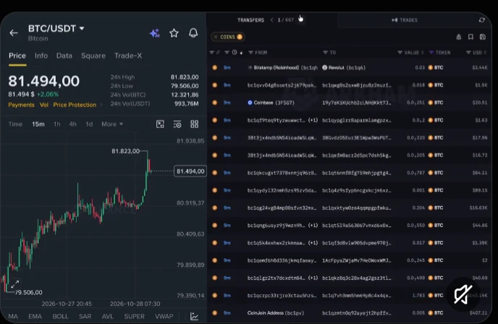
Task: Switch to the Info tab
Action: pyautogui.click(x=41, y=56)
